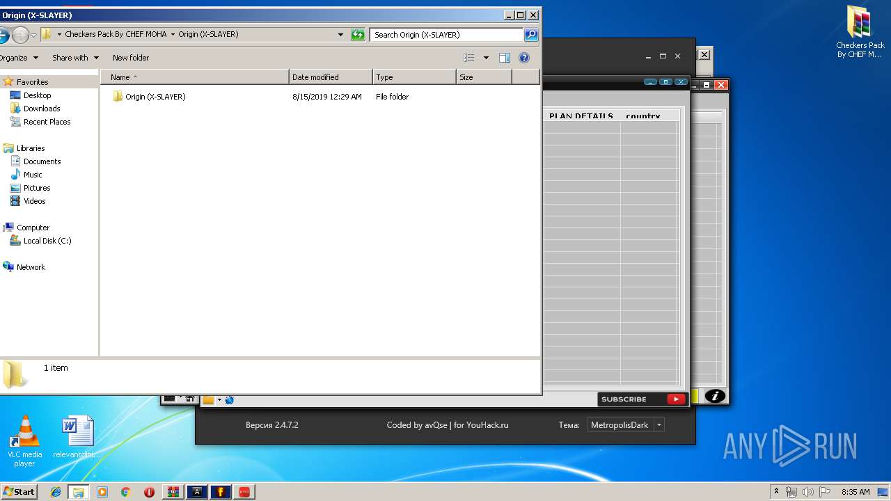This screenshot has width=891, height=501.
Task: Select Desktop in Favorites
Action: 37,95
